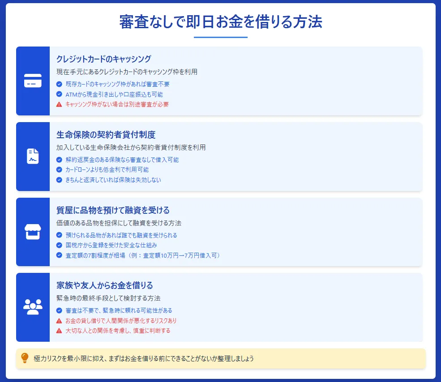Click text きちんと返済していれば保険は失効しない
Screen dimensions: 441x382
coord(113,180)
